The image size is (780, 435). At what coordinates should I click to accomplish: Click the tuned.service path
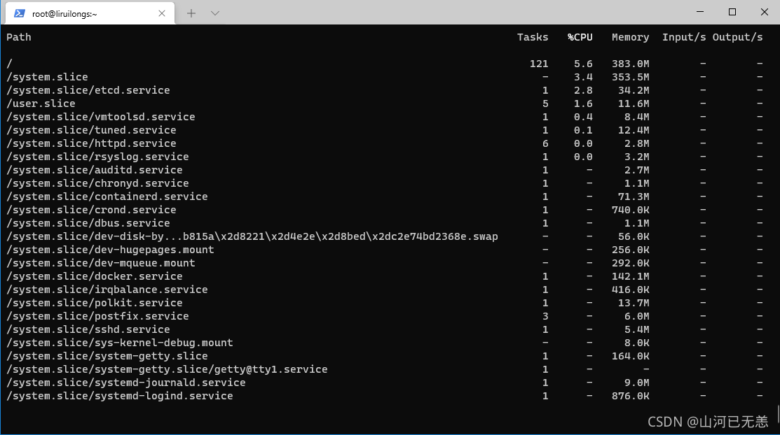point(92,130)
